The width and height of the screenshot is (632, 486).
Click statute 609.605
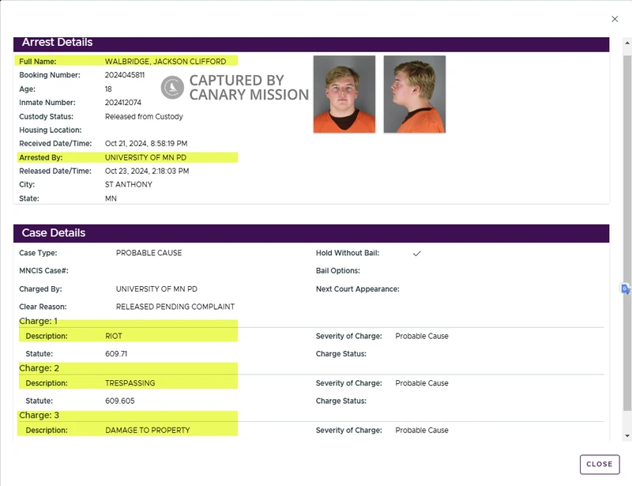click(120, 401)
